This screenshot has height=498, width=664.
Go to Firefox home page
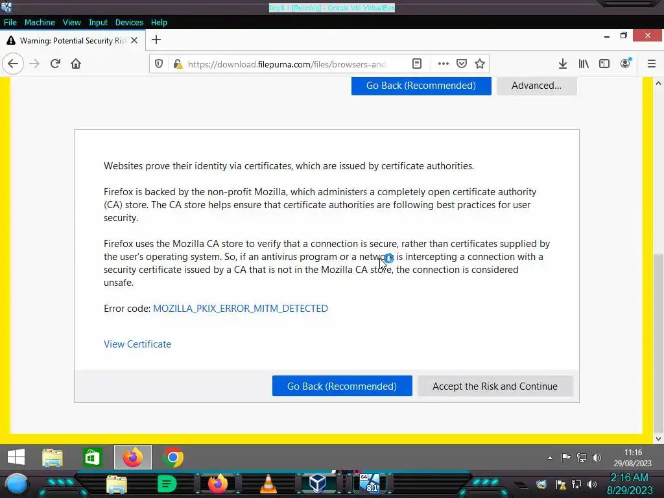point(76,64)
